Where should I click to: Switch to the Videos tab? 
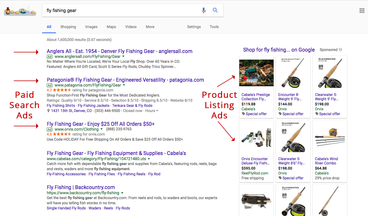point(131,27)
